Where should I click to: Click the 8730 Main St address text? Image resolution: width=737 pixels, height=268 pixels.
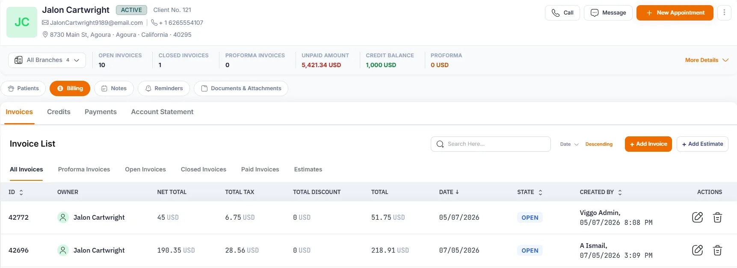121,35
